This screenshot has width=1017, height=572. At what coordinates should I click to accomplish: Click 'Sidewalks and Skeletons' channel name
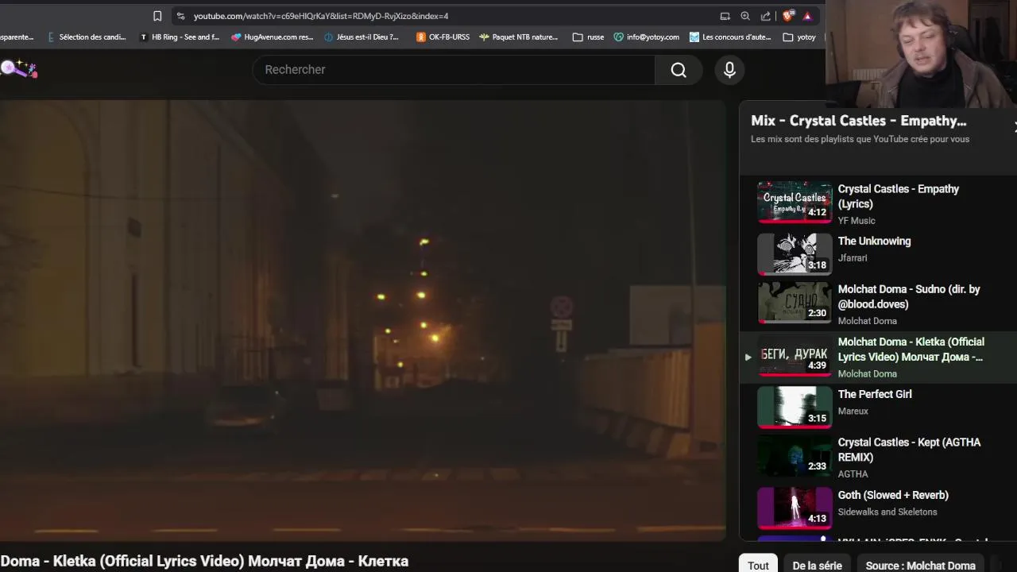[x=887, y=512]
